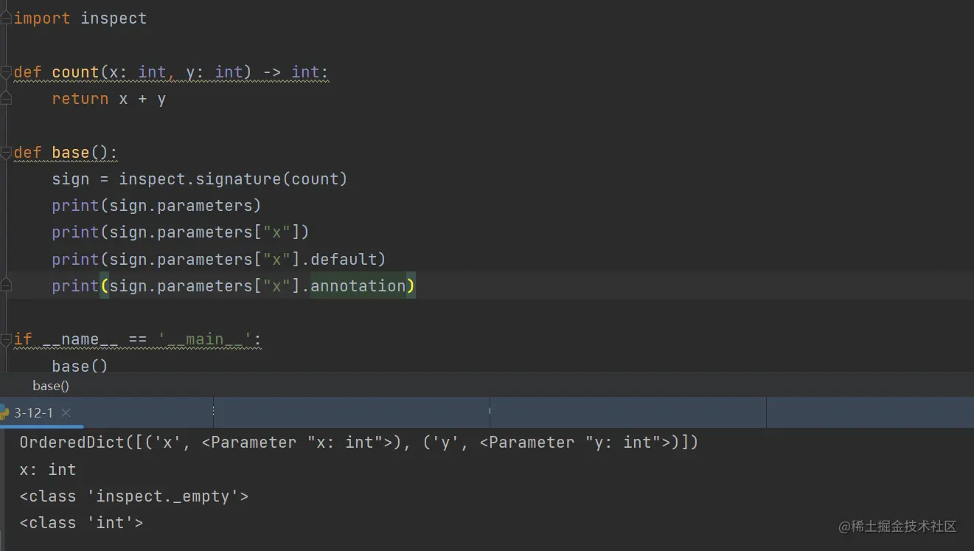Screen dimensions: 974x551
Task: Click the "<class 'int'>" console output line
Action: (81, 523)
